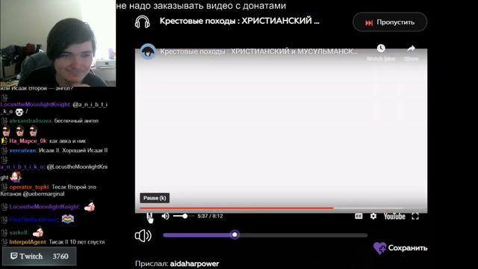Click the purple heart save icon
This screenshot has height=269, width=478.
point(379,248)
